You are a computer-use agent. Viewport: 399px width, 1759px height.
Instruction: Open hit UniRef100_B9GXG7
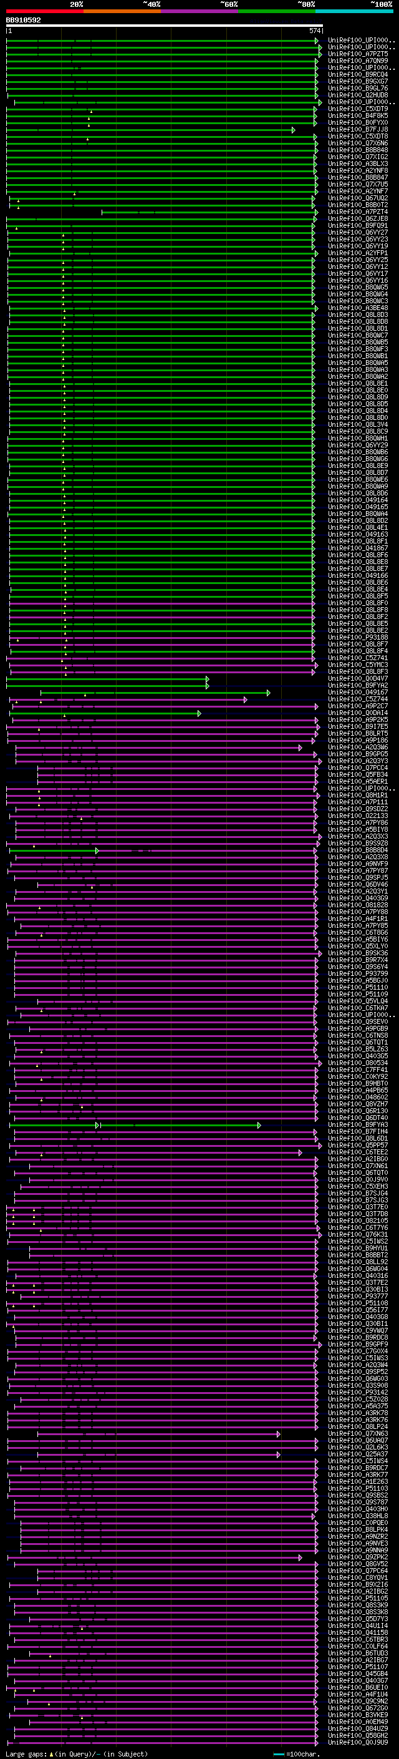coord(358,81)
